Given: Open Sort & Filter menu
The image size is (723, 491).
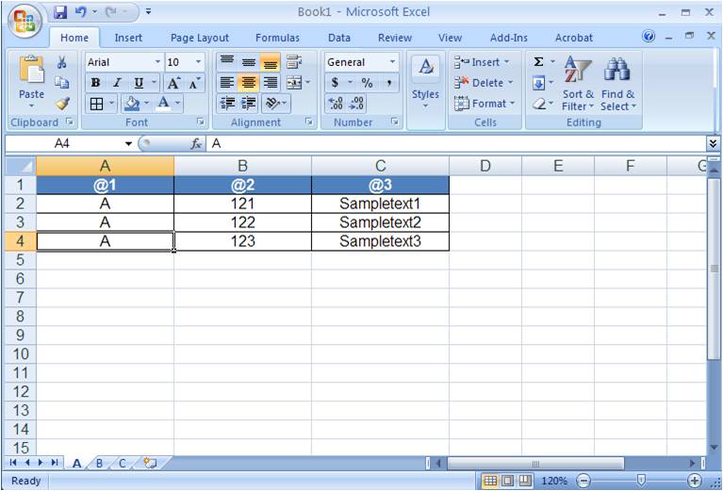Looking at the screenshot, I should [x=577, y=84].
